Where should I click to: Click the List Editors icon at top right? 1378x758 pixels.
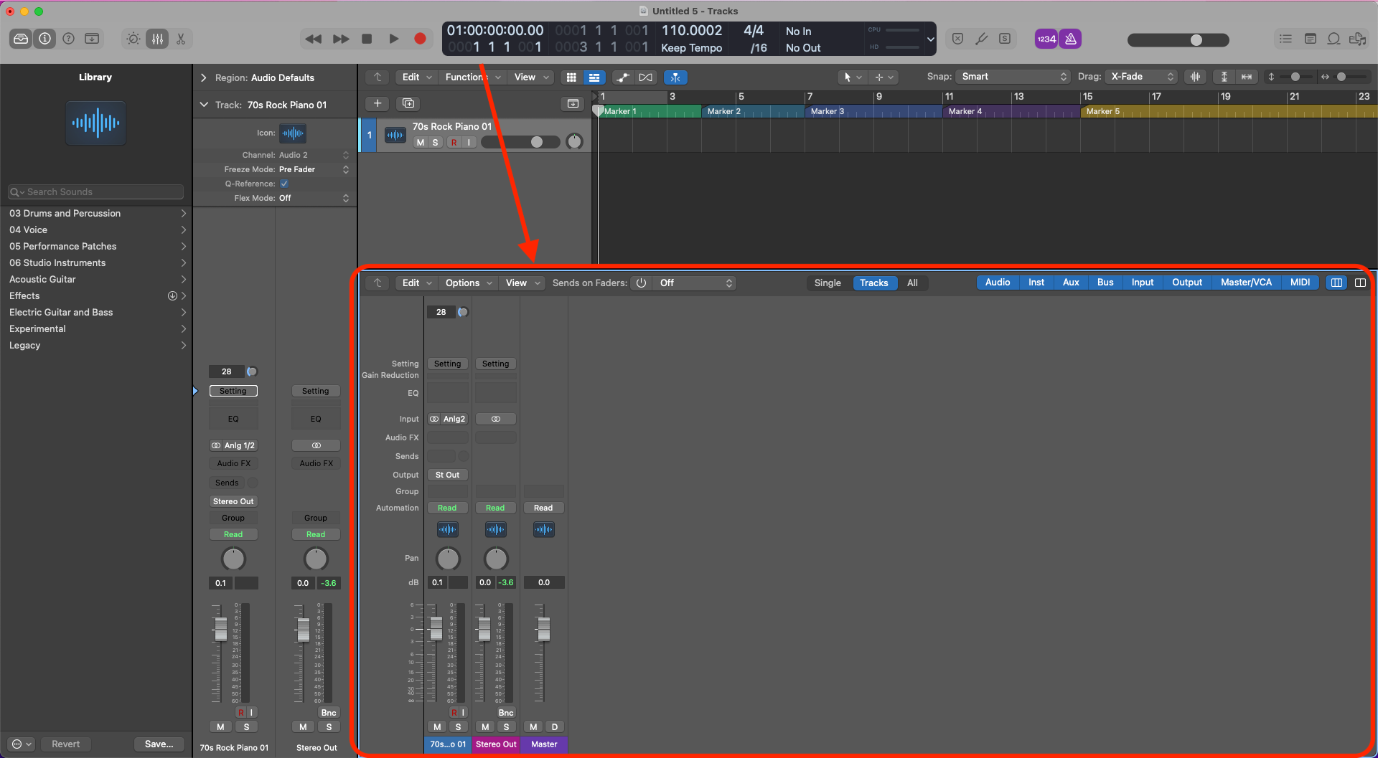tap(1285, 39)
